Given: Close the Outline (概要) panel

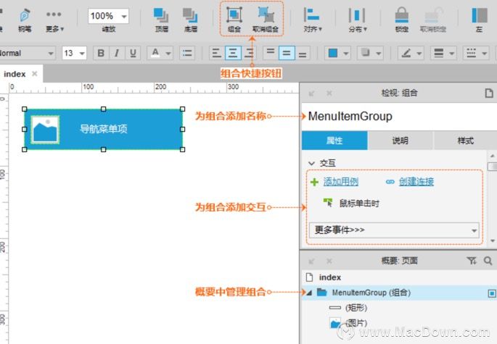Looking at the screenshot, I should click(x=329, y=261).
